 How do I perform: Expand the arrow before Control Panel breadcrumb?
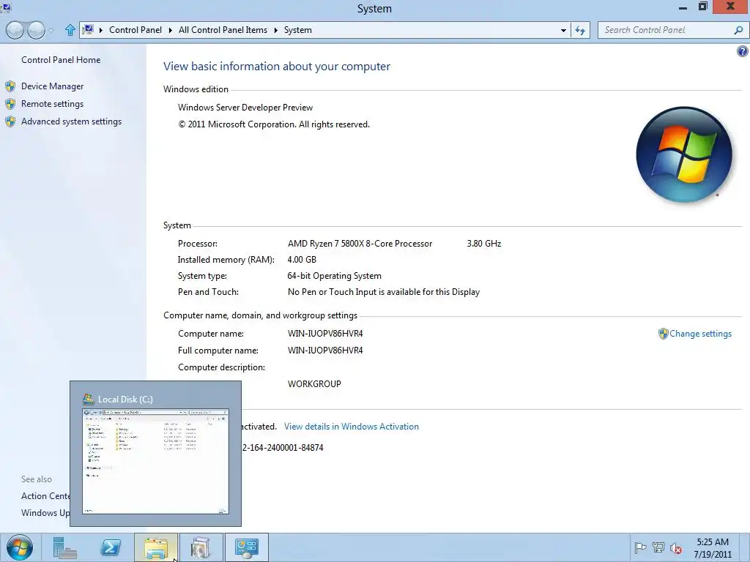(101, 30)
